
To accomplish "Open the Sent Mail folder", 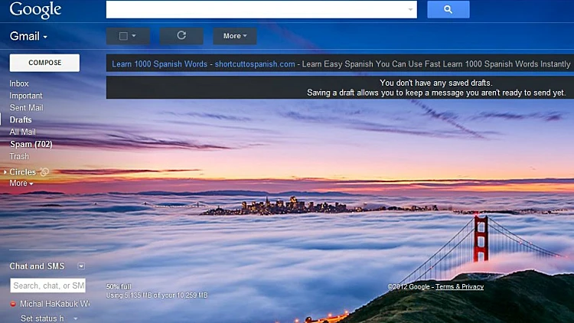I will point(26,108).
